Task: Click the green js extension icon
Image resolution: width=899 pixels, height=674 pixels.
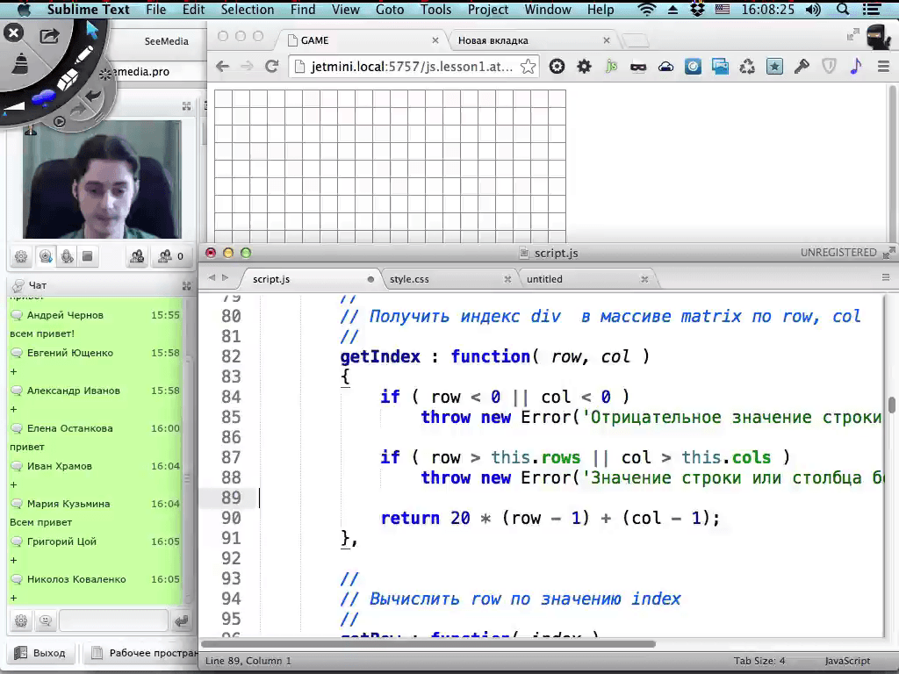Action: click(x=611, y=67)
